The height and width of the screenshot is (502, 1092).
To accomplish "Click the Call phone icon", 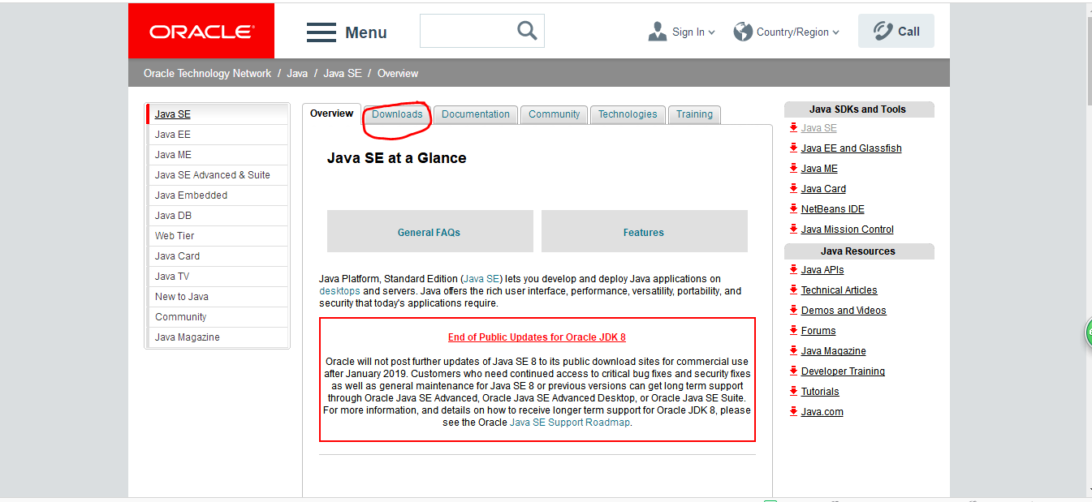I will click(x=883, y=32).
